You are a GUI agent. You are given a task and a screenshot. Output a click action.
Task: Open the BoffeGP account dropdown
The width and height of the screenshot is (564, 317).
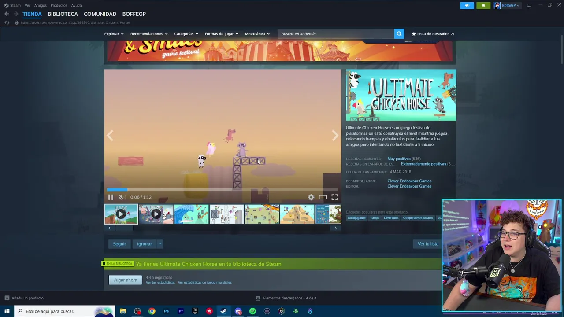(507, 5)
